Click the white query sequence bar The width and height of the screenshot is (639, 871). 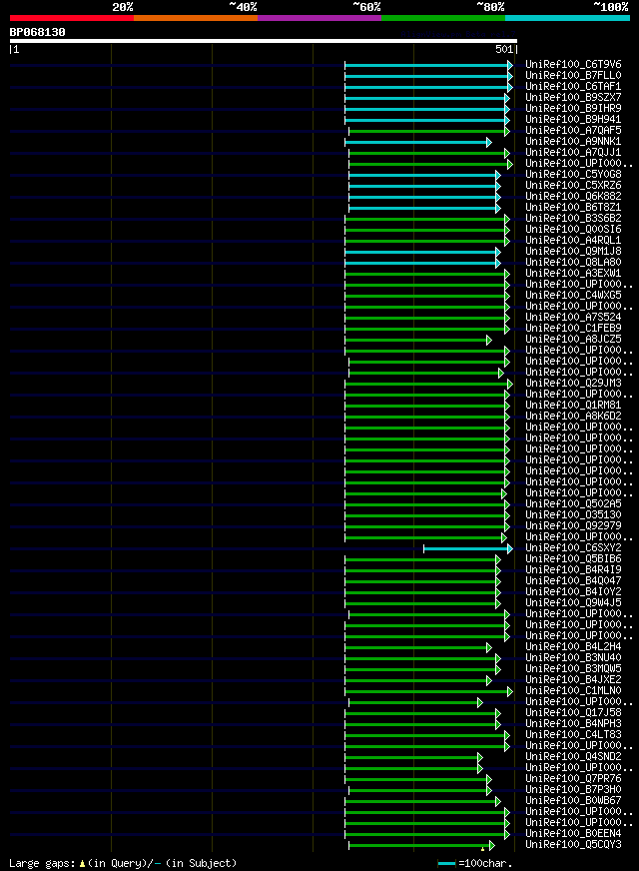point(264,41)
